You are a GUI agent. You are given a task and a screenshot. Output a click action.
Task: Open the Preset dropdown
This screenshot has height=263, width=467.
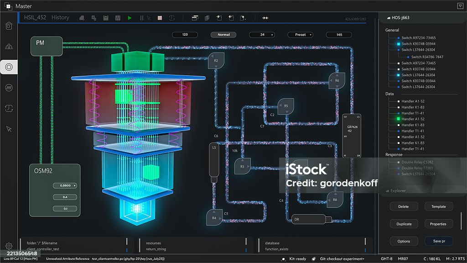point(300,35)
